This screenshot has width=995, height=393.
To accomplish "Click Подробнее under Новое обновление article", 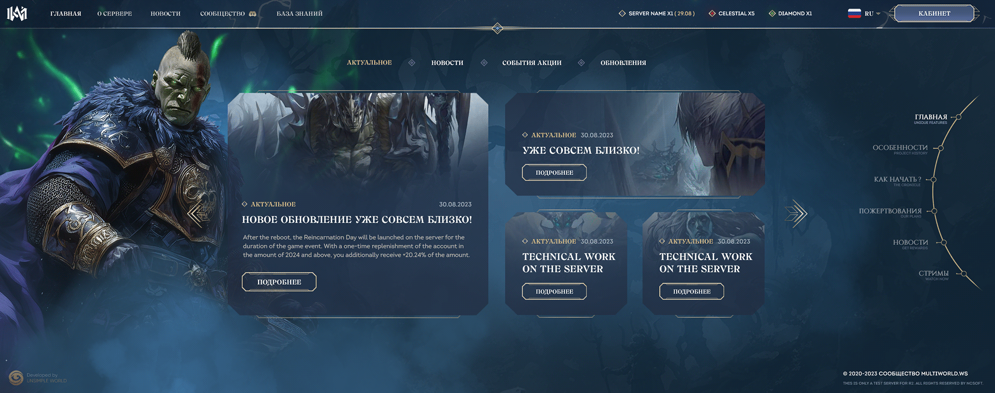I will pyautogui.click(x=279, y=282).
